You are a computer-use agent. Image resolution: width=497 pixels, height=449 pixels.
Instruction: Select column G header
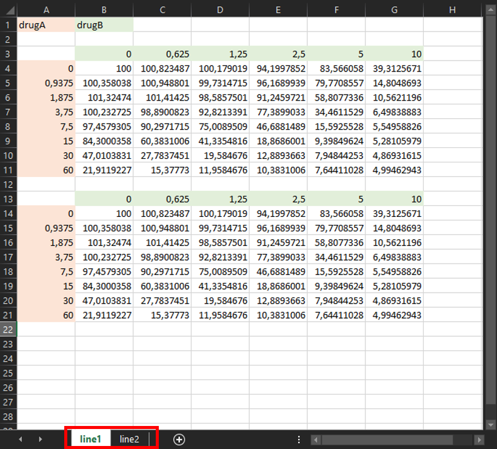[x=394, y=10]
